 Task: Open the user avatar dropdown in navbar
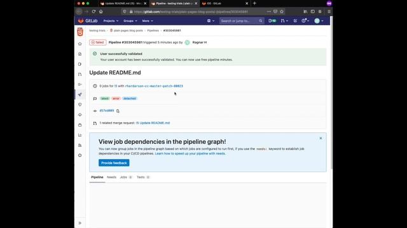click(x=319, y=21)
